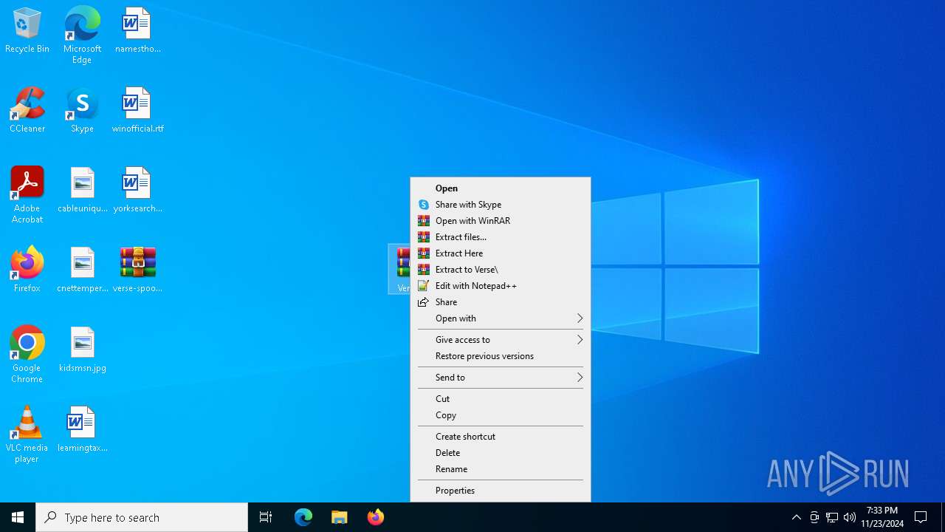Choose Copy in the context menu
This screenshot has width=945, height=532.
[x=501, y=415]
